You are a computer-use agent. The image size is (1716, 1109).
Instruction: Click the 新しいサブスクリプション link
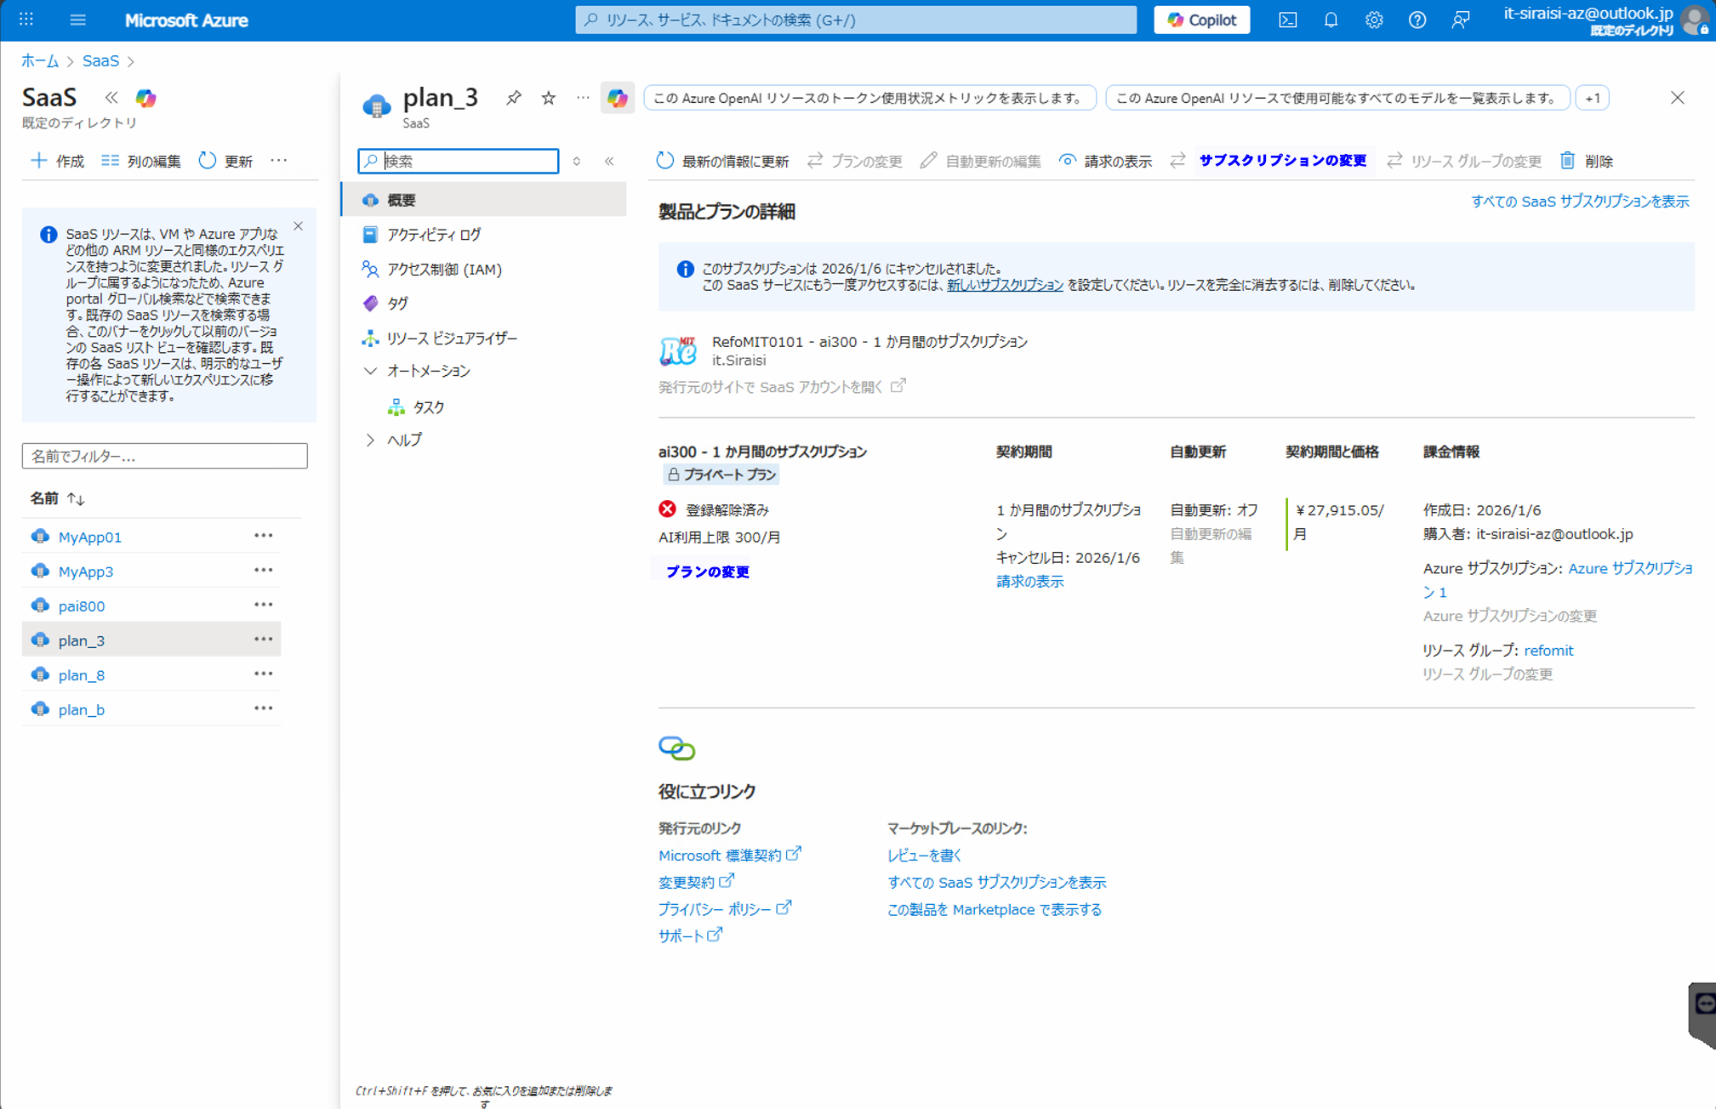[1005, 285]
